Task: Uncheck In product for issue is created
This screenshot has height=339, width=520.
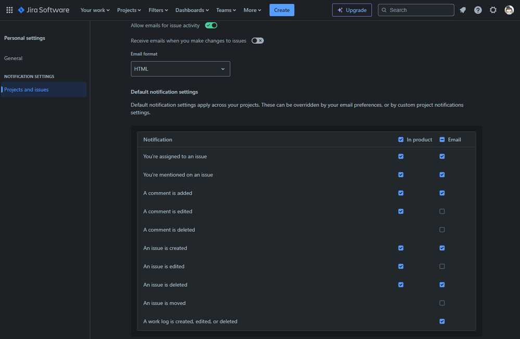Action: click(x=401, y=248)
